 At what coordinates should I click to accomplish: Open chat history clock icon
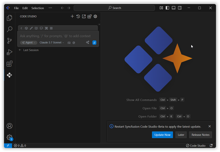tap(78, 16)
